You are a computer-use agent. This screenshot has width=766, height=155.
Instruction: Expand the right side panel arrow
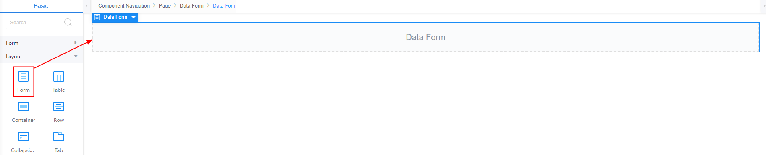(x=764, y=6)
